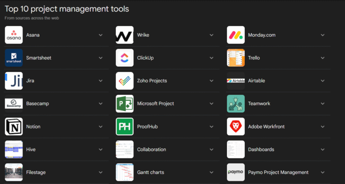Image resolution: width=345 pixels, height=184 pixels.
Task: Expand the Basecamp entry chevron
Action: coord(101,103)
